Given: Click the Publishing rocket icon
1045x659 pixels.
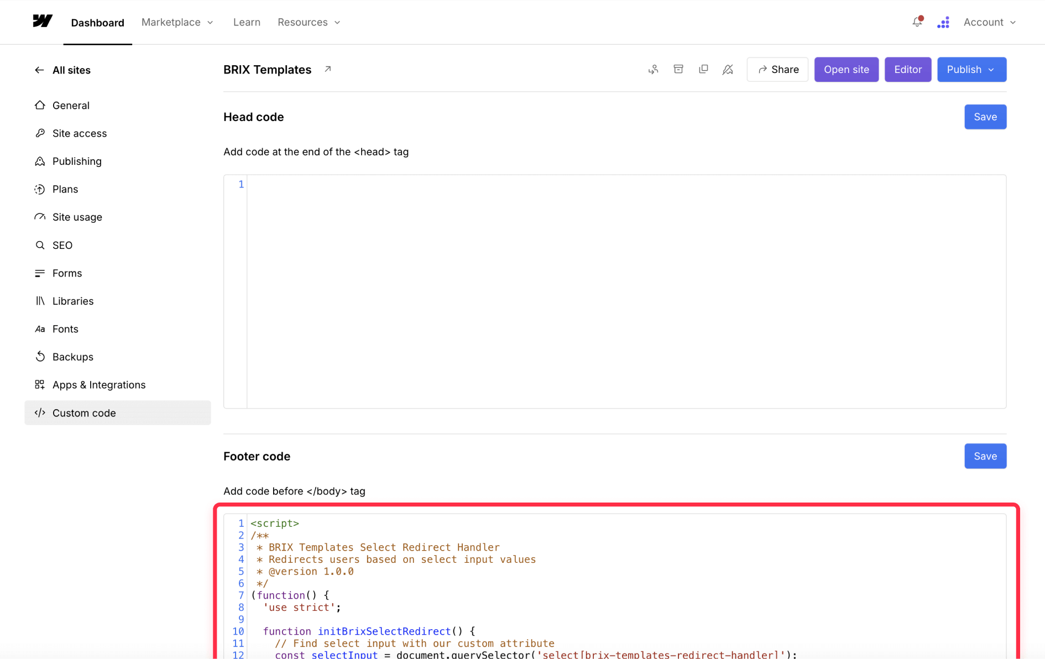Looking at the screenshot, I should (x=40, y=161).
